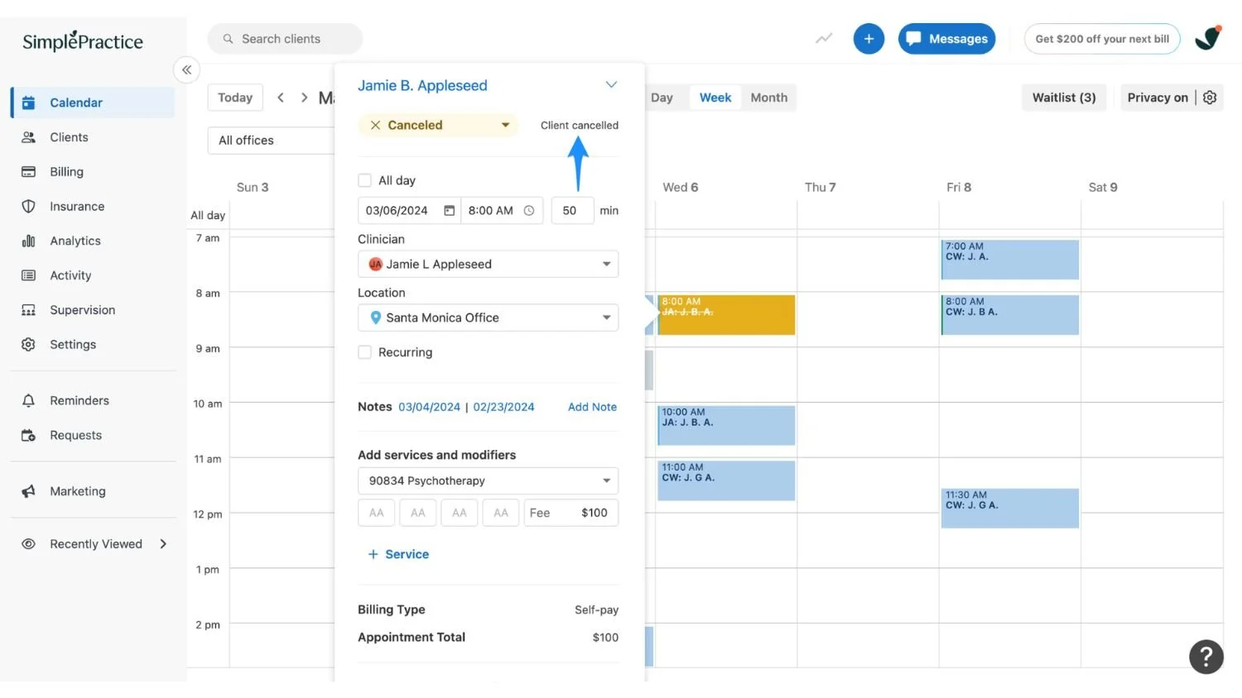Open the Supervision panel
This screenshot has height=698, width=1242.
tap(82, 309)
